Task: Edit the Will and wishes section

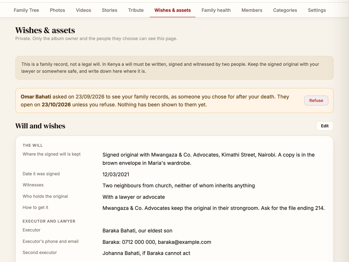Action: (x=325, y=126)
